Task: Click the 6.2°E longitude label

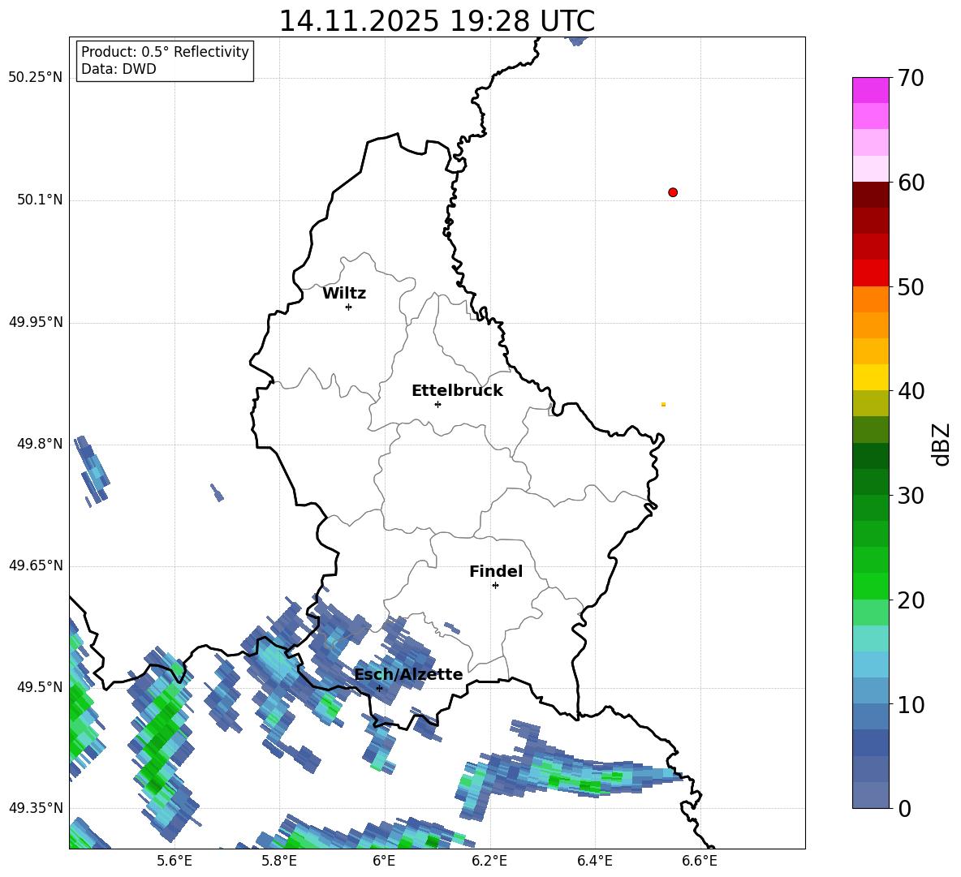Action: pos(489,861)
